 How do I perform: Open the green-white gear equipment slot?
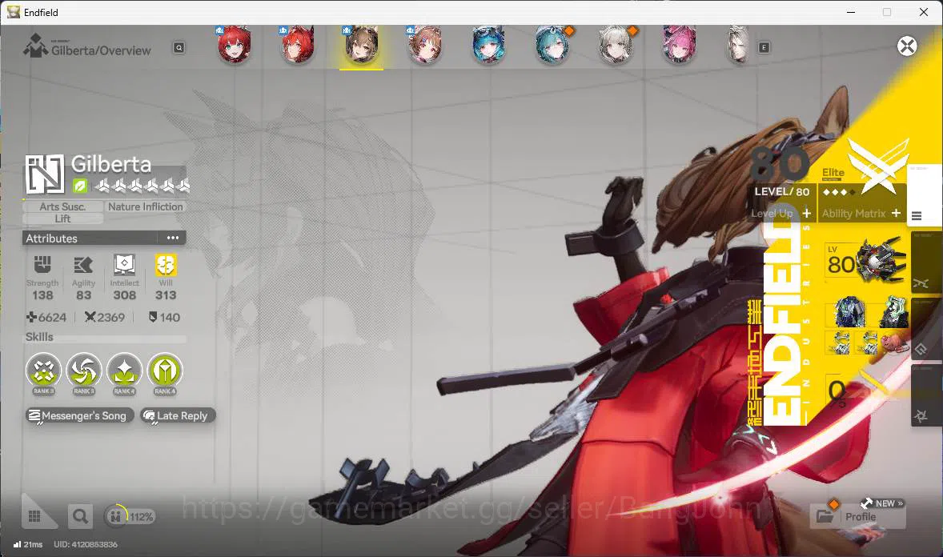[893, 311]
